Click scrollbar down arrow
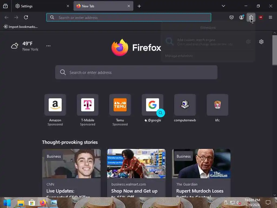This screenshot has height=208, width=277. pos(275,195)
